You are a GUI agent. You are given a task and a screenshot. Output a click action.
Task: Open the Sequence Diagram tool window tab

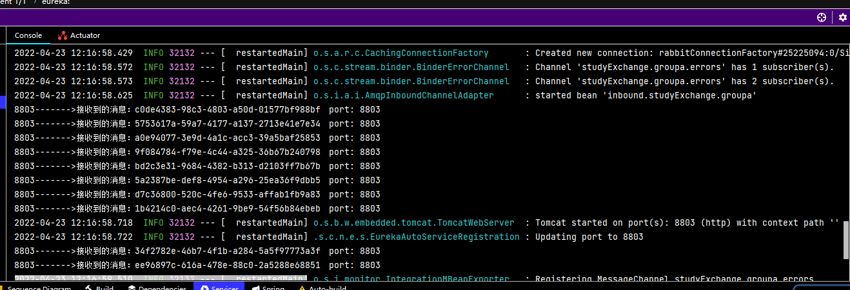(x=35, y=288)
